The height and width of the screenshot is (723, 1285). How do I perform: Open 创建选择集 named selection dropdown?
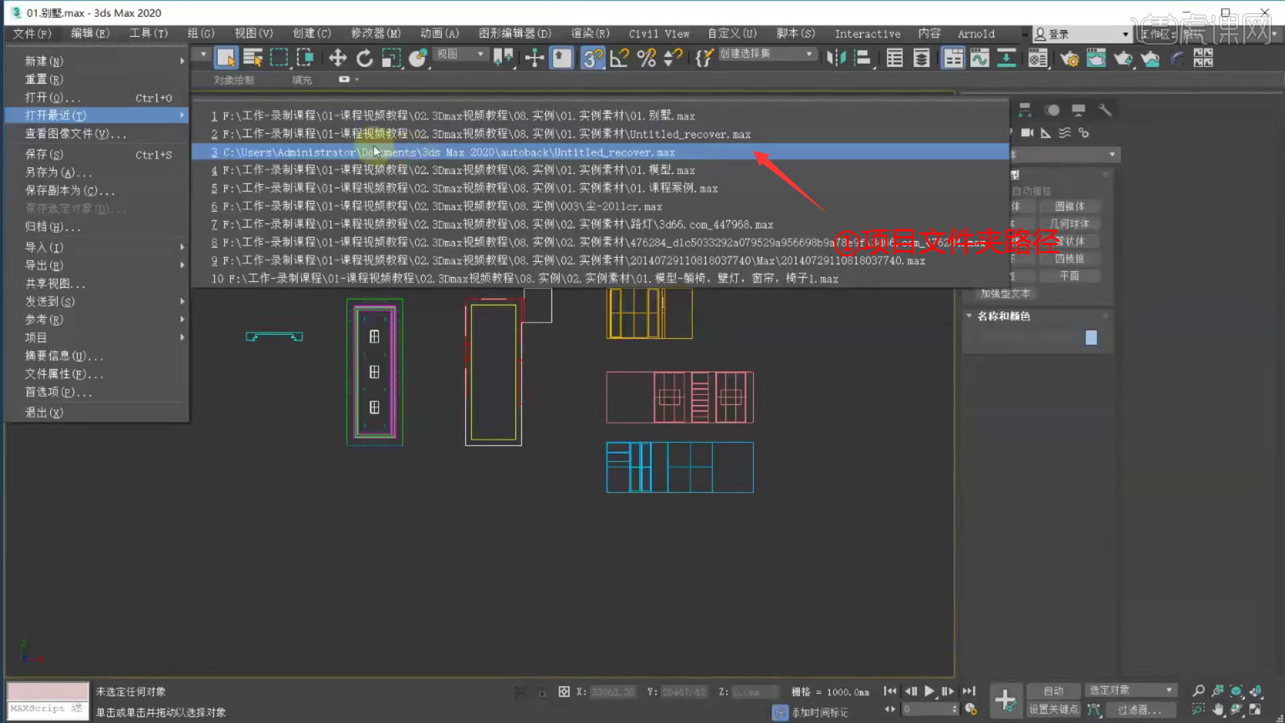tap(767, 54)
